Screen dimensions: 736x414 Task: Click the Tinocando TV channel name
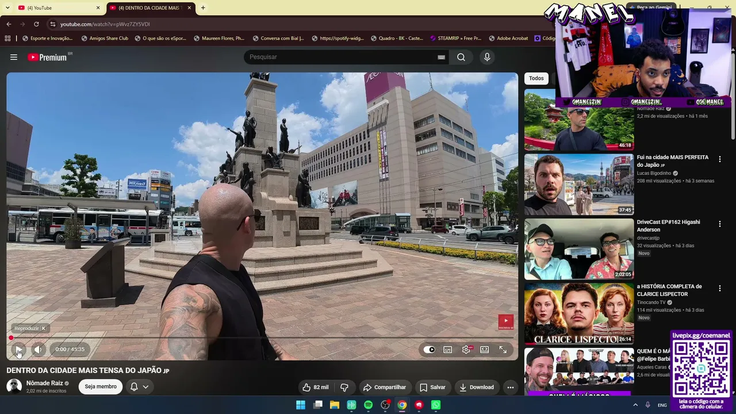click(651, 302)
